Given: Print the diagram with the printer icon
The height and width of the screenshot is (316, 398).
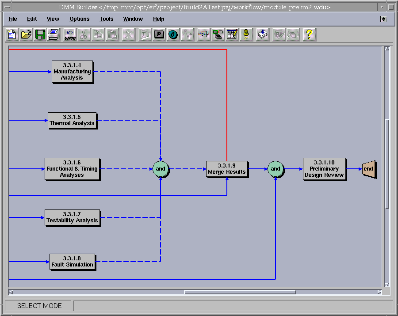Looking at the screenshot, I should (54, 34).
